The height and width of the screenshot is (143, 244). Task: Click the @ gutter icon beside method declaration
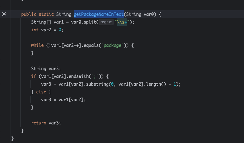point(4,14)
